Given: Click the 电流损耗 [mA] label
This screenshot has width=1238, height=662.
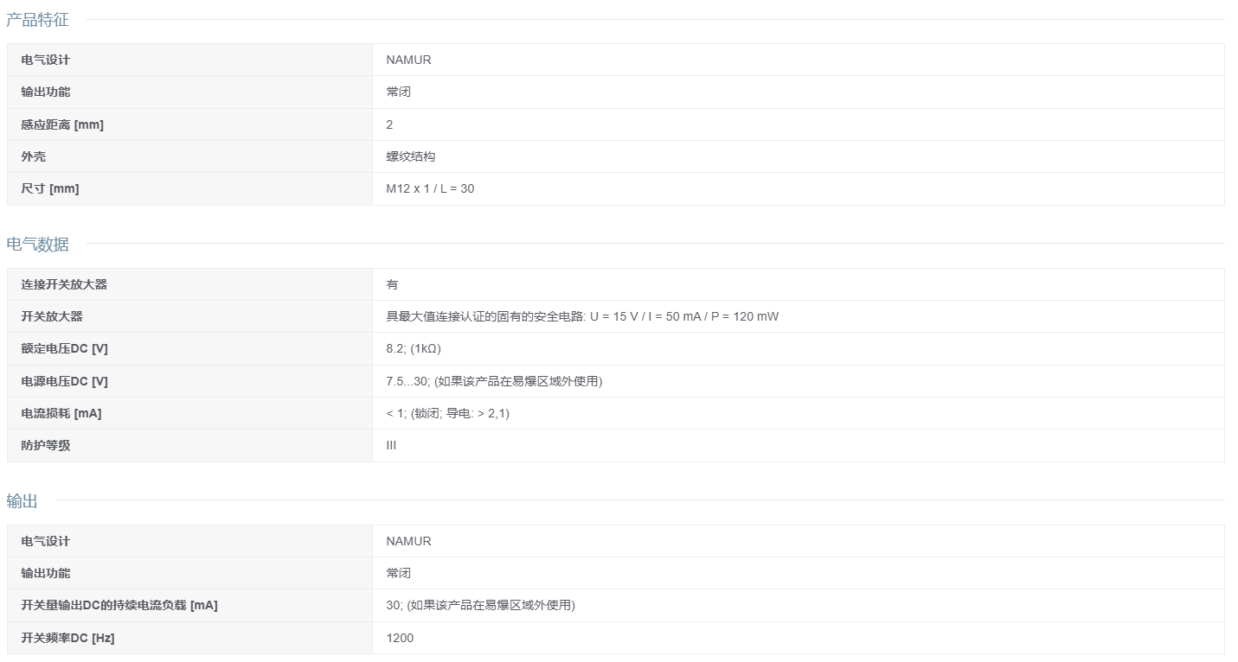Looking at the screenshot, I should coord(61,413).
